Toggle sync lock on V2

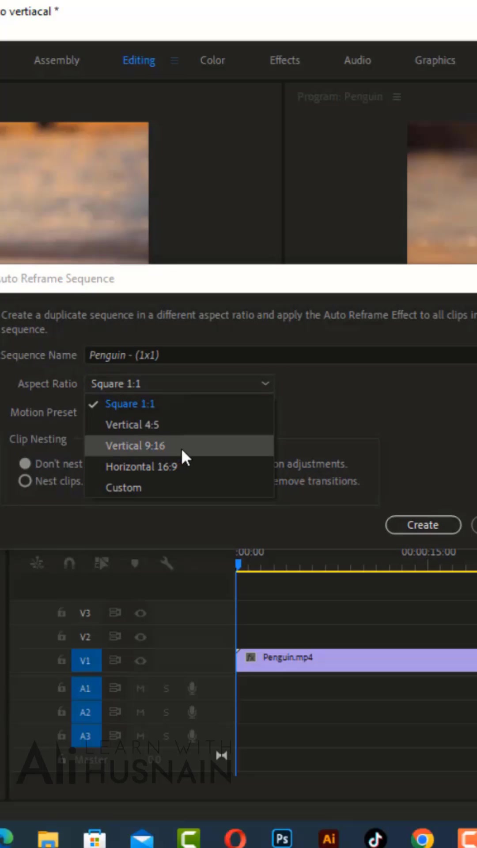tap(115, 636)
